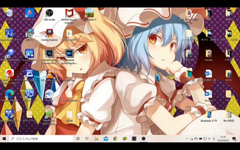The image size is (240, 150).
Task: Open the 写真 folder
Action: point(209,13)
